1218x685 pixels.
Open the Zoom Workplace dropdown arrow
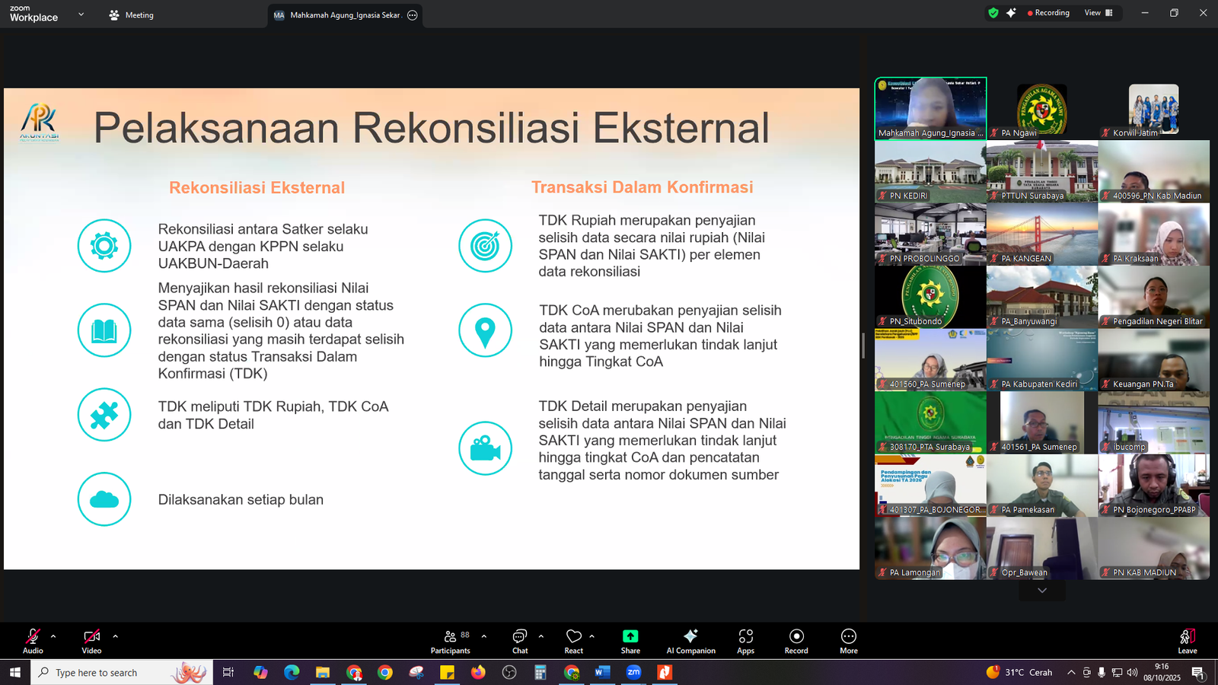(x=81, y=14)
